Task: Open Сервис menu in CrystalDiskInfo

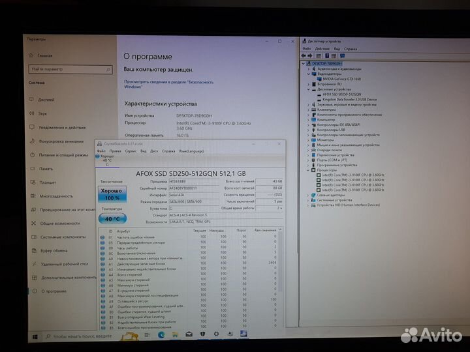Action: (131, 151)
